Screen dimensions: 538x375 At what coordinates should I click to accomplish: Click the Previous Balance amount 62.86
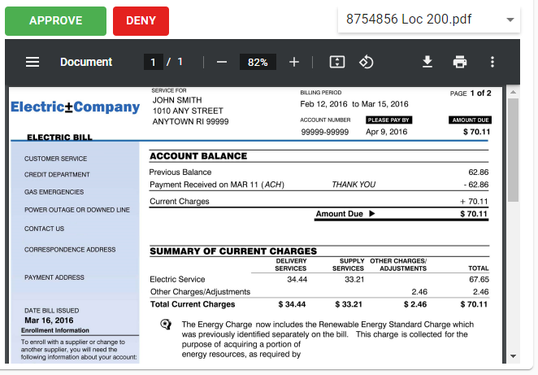[x=479, y=172]
